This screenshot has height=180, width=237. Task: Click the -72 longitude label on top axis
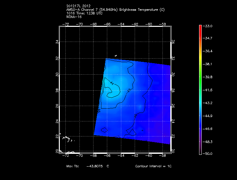coord(66,24)
